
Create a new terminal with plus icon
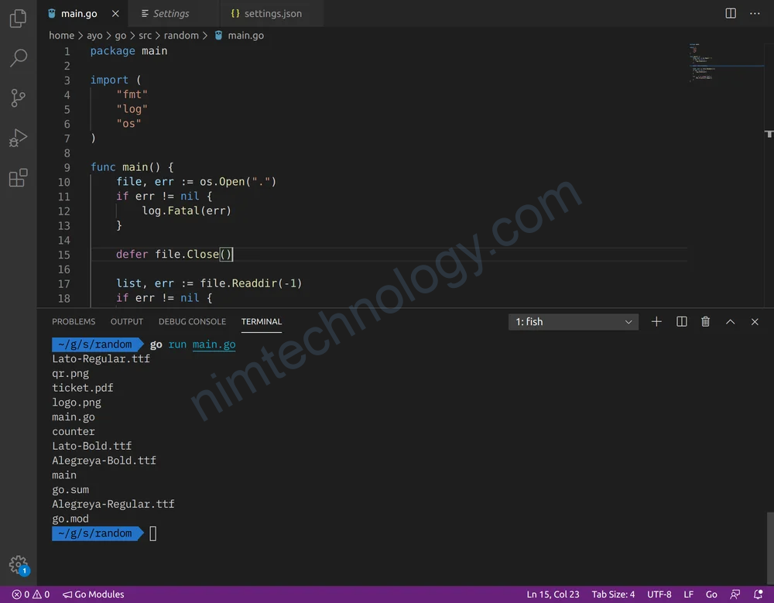pos(656,321)
